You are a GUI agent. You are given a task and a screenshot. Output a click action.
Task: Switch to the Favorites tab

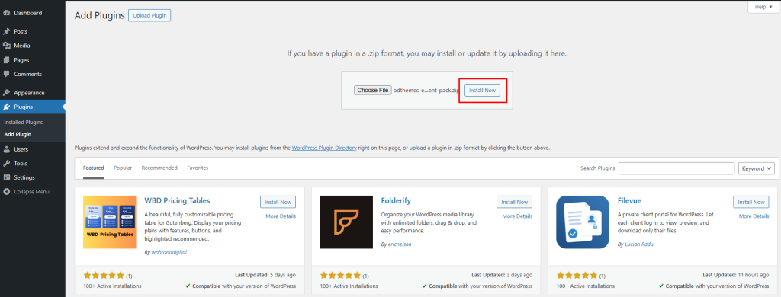pyautogui.click(x=198, y=168)
